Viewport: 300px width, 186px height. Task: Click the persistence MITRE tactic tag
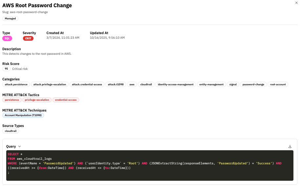(x=12, y=100)
